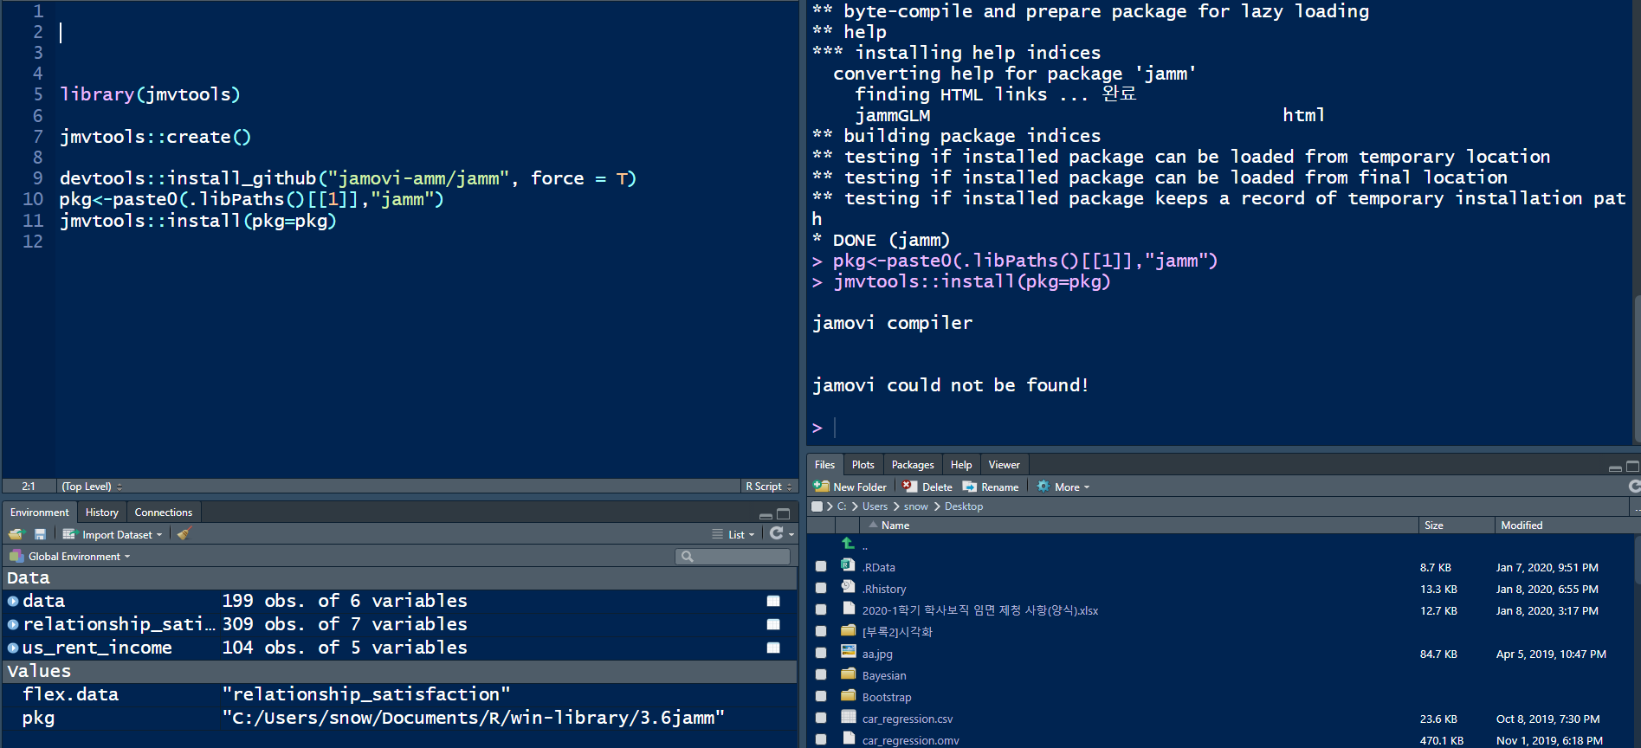Check the car_regression.csv checkbox
Viewport: 1641px width, 748px height.
(821, 718)
